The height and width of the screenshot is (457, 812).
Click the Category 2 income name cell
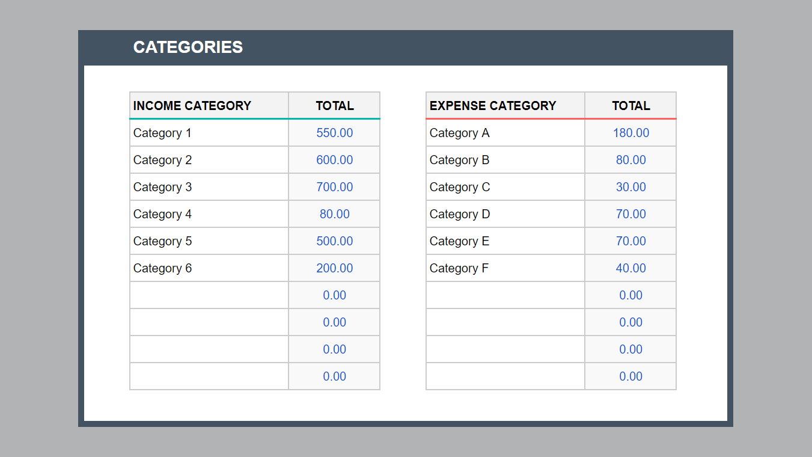click(209, 160)
